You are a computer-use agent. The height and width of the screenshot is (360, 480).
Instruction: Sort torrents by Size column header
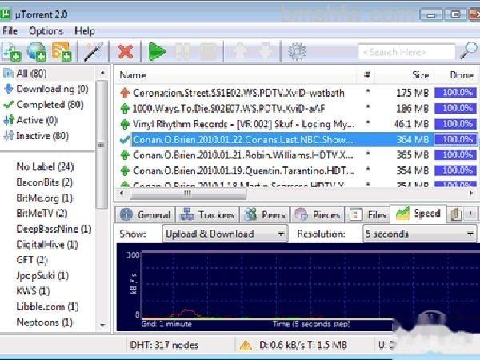click(x=404, y=75)
